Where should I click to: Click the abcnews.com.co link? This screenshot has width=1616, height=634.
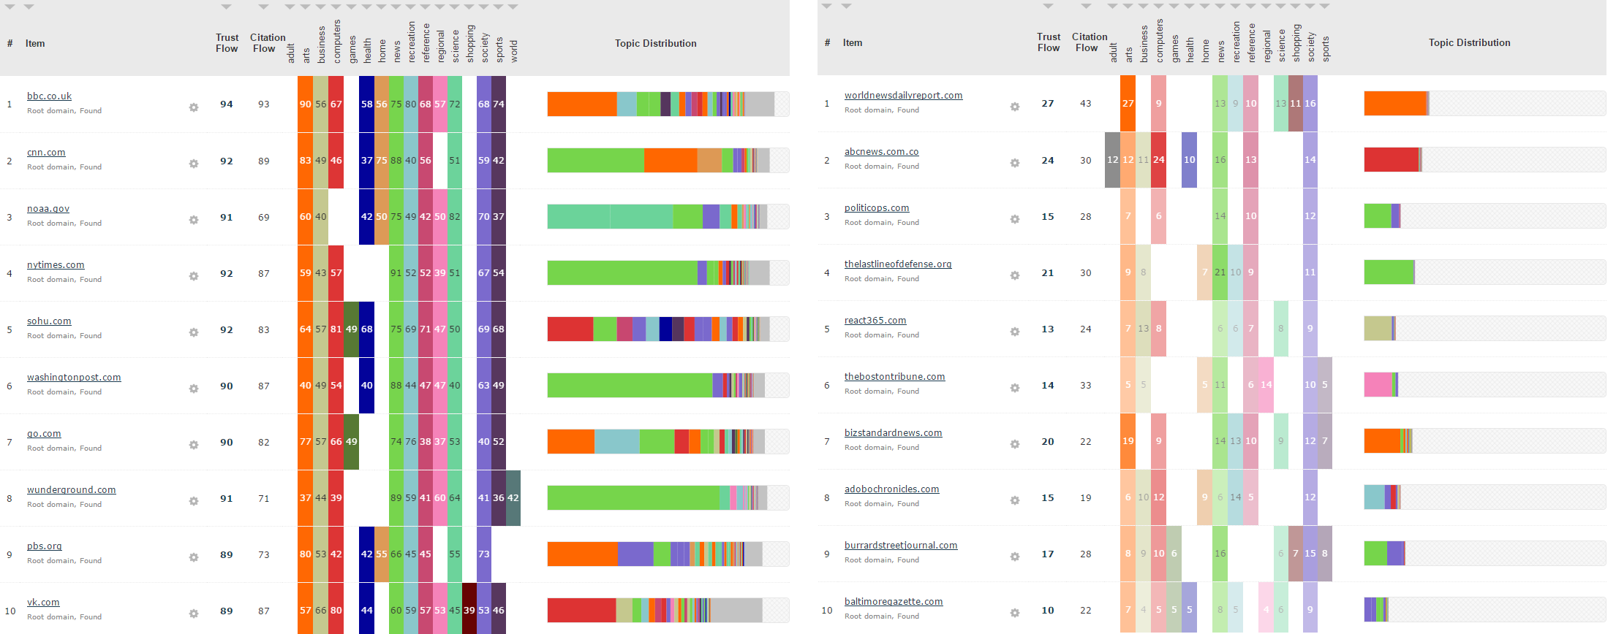881,152
